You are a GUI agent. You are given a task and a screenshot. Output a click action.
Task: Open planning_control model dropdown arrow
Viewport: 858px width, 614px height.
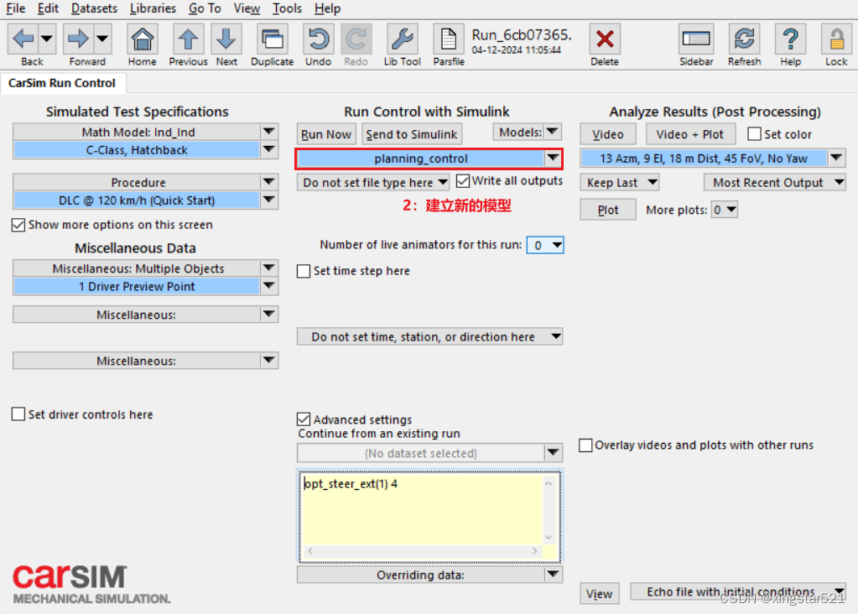click(554, 159)
